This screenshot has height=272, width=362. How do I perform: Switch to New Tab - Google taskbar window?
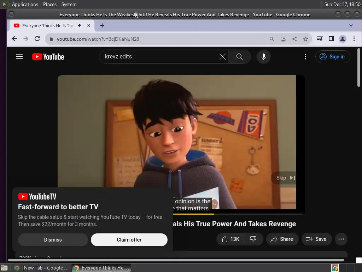42,268
